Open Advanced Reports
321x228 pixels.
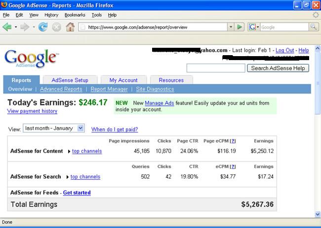coord(61,89)
